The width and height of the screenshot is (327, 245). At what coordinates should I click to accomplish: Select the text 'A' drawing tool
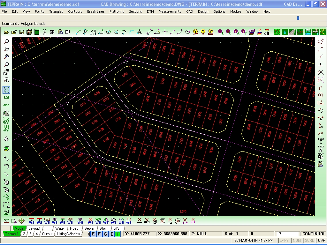coord(139,32)
